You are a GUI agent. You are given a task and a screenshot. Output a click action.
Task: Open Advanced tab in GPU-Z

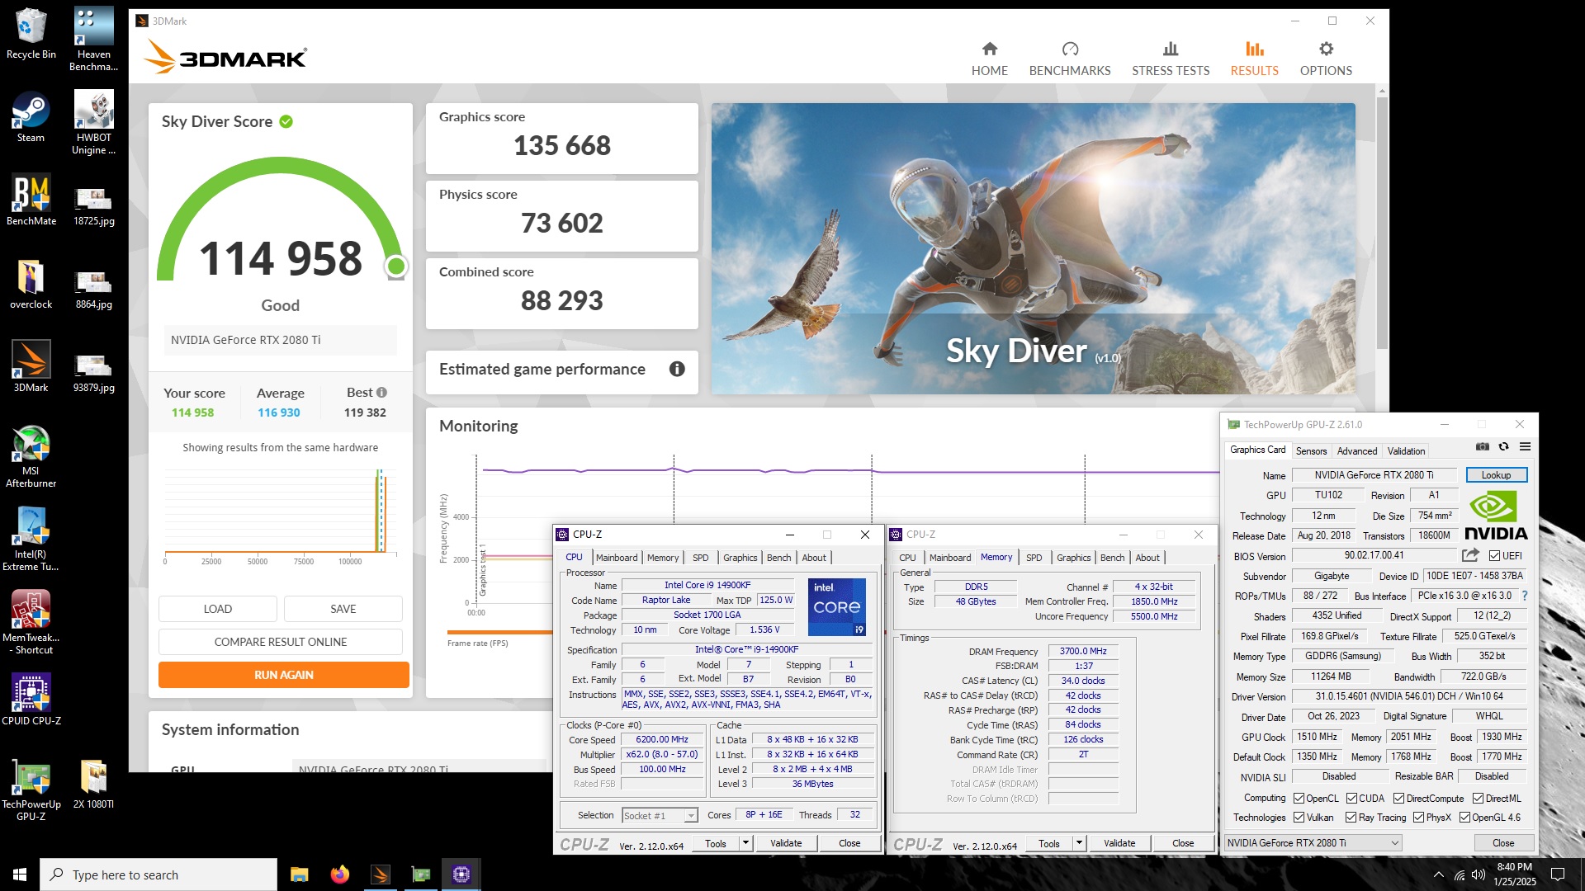click(1356, 451)
